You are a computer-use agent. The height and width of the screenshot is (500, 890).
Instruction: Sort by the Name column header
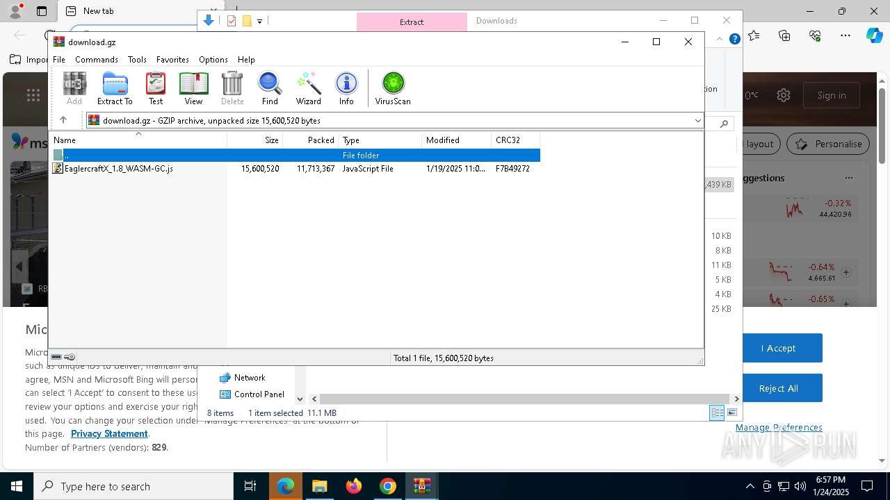point(138,140)
